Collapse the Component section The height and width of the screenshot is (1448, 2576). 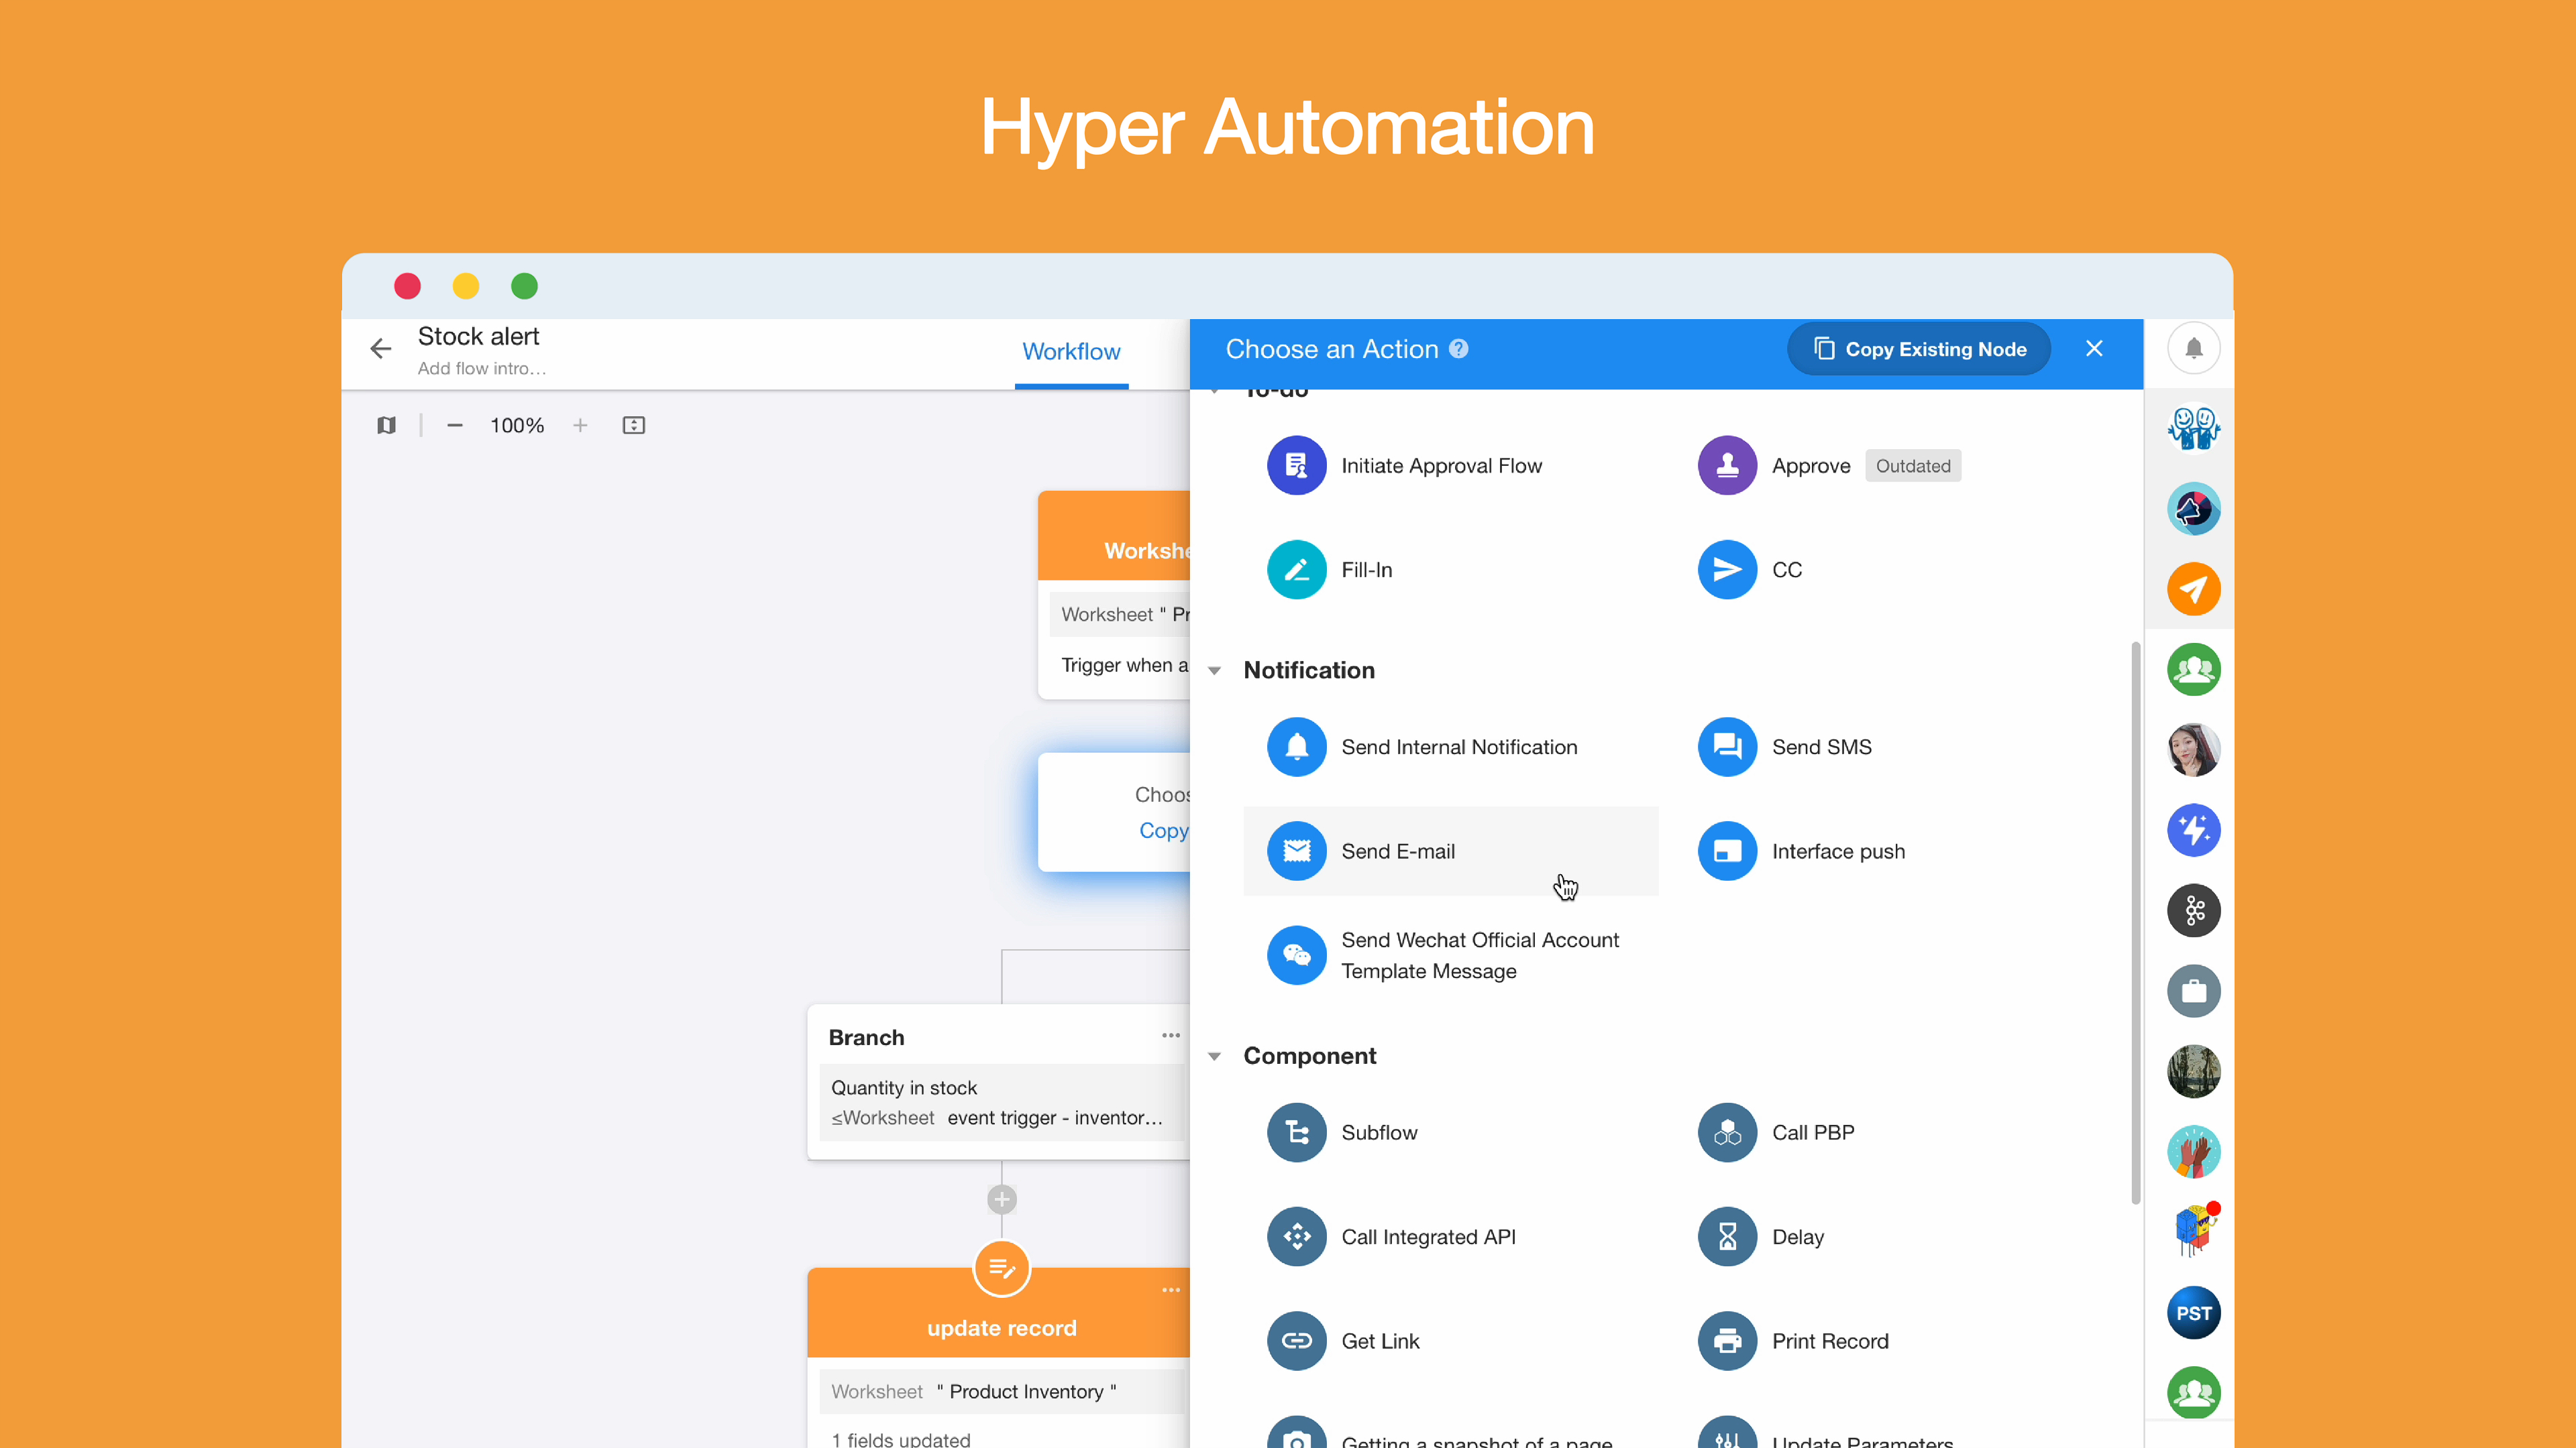click(1215, 1055)
